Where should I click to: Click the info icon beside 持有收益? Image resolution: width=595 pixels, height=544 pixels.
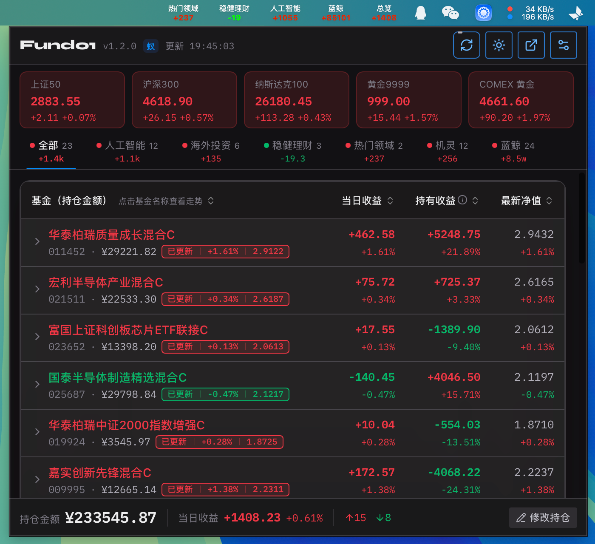pos(463,200)
